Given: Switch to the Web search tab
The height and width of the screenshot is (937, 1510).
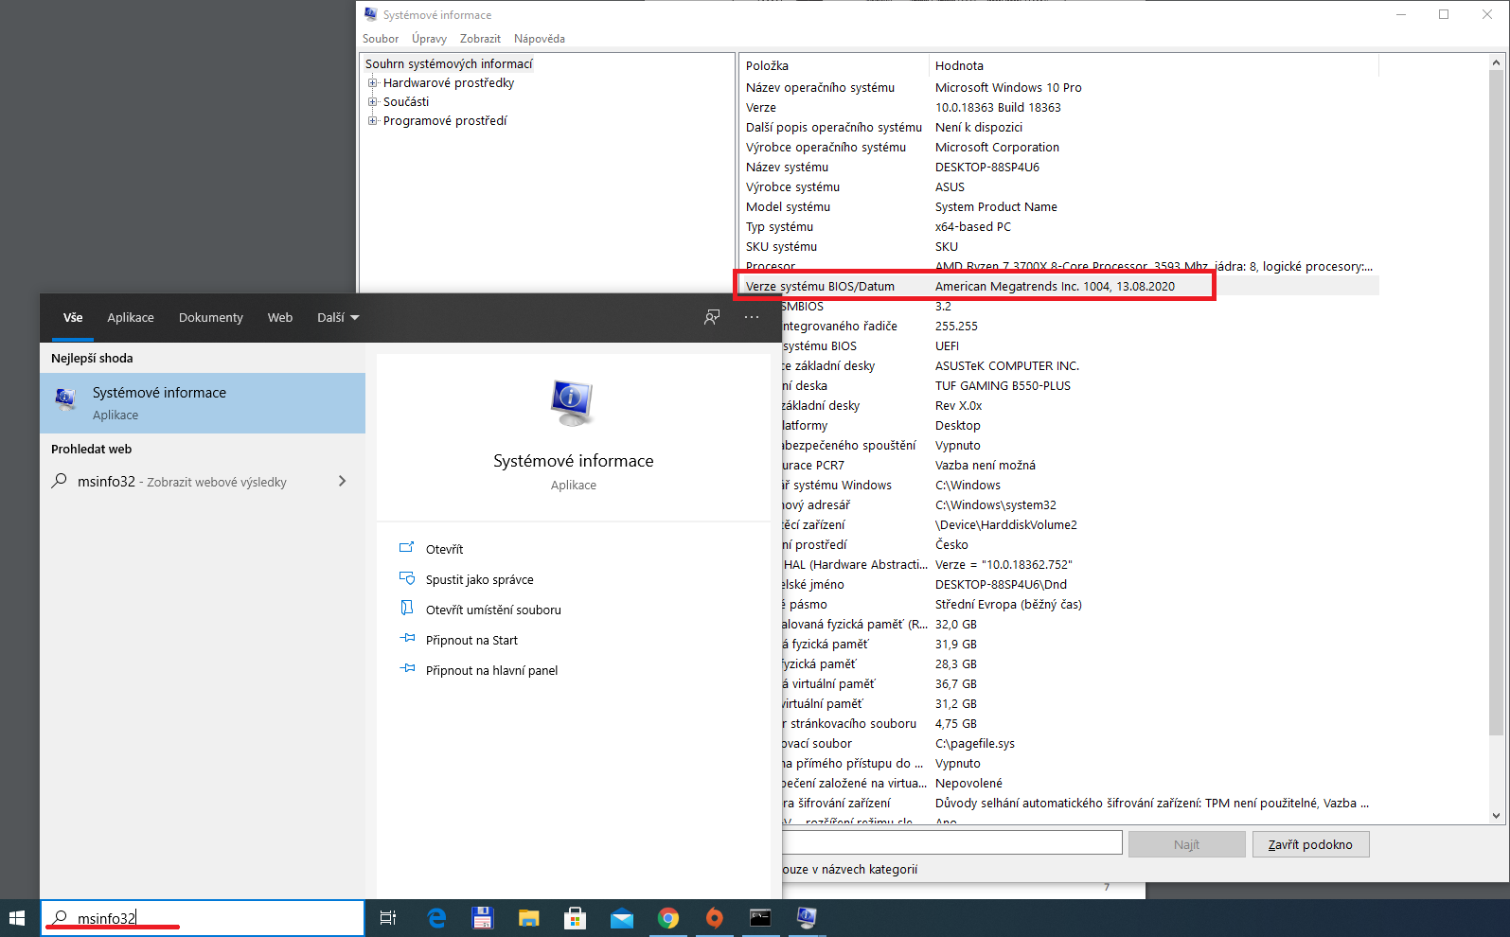Looking at the screenshot, I should click(280, 318).
